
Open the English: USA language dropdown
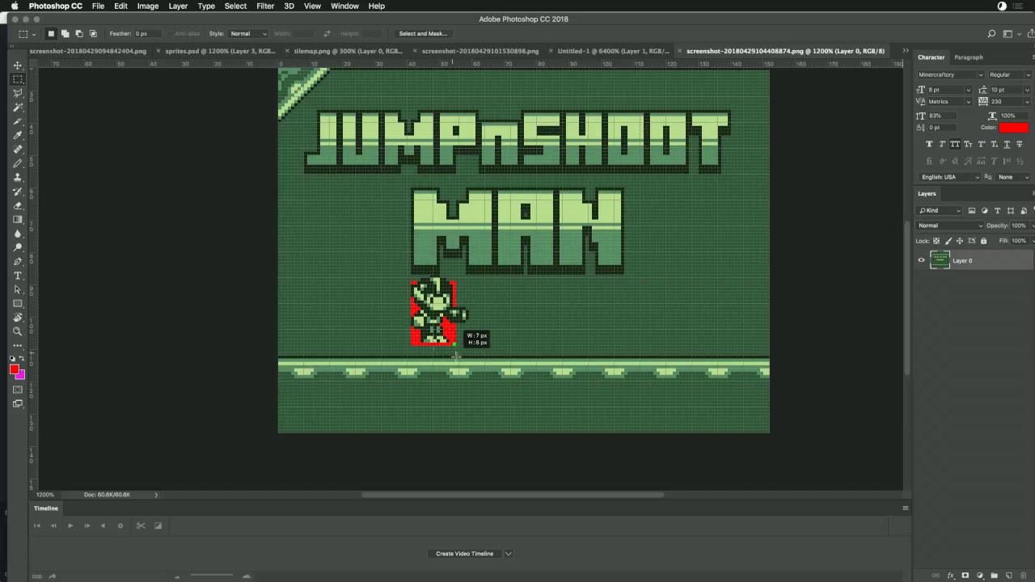coord(949,177)
